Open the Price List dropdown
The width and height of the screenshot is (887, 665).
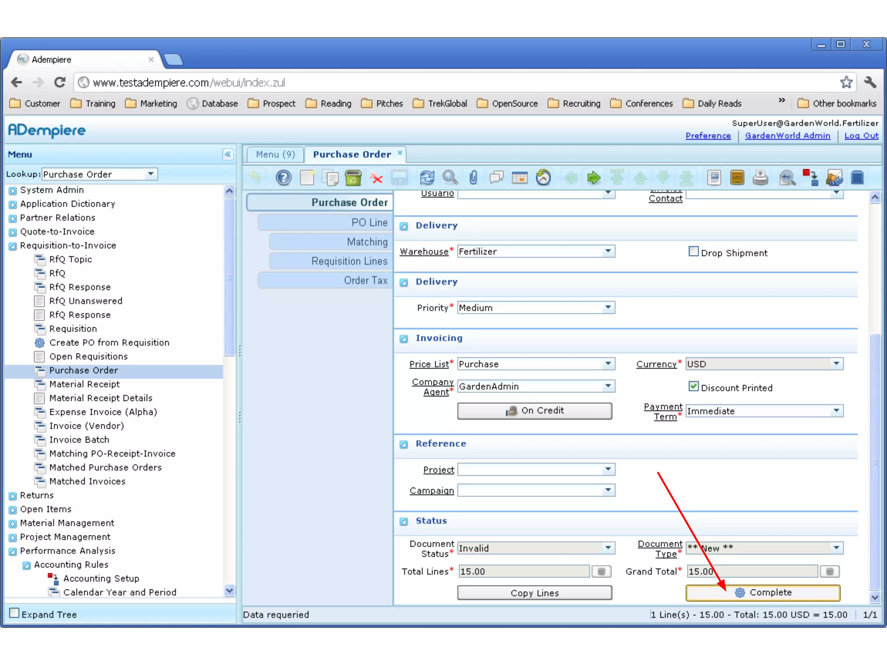point(608,364)
